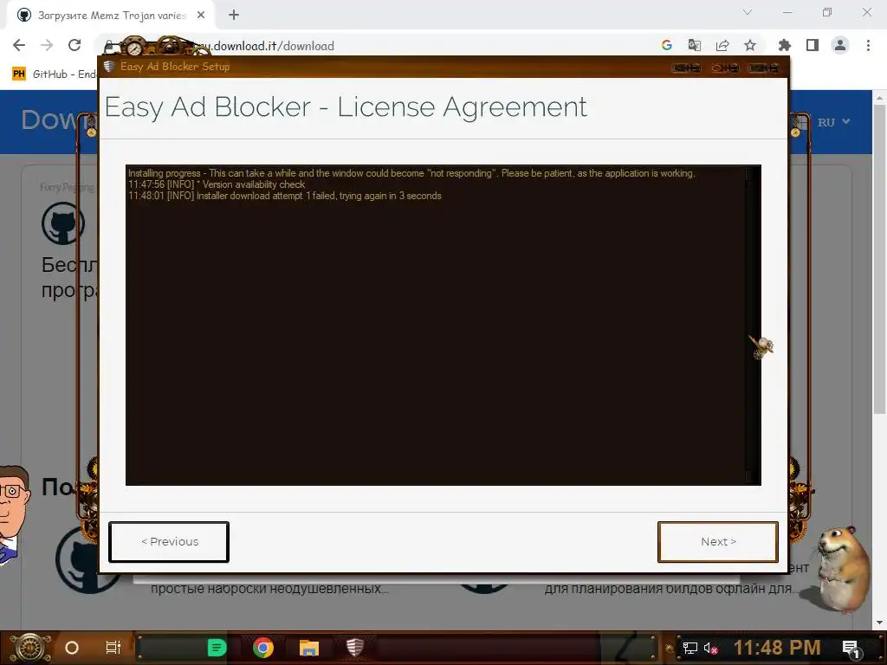887x665 pixels.
Task: Click the Next button in setup
Action: 718,542
